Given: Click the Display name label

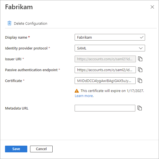Looking at the screenshot, I should 16,37.
